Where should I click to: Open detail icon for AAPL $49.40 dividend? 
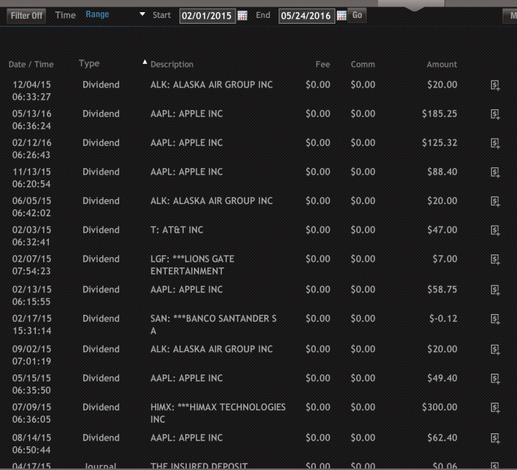[495, 379]
